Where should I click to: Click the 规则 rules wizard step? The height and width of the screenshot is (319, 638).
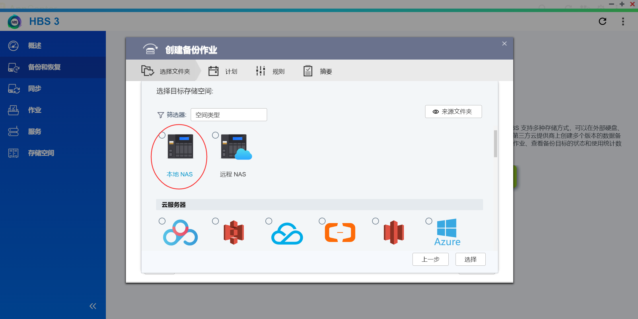point(270,71)
